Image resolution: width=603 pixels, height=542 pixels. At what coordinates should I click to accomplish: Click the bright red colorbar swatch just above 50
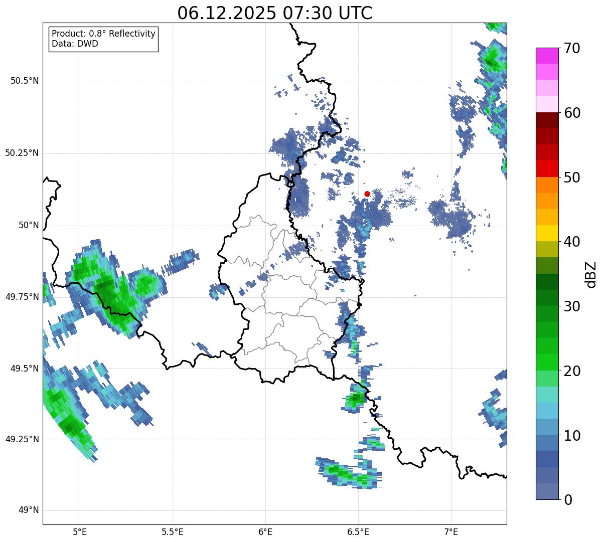[x=547, y=169]
